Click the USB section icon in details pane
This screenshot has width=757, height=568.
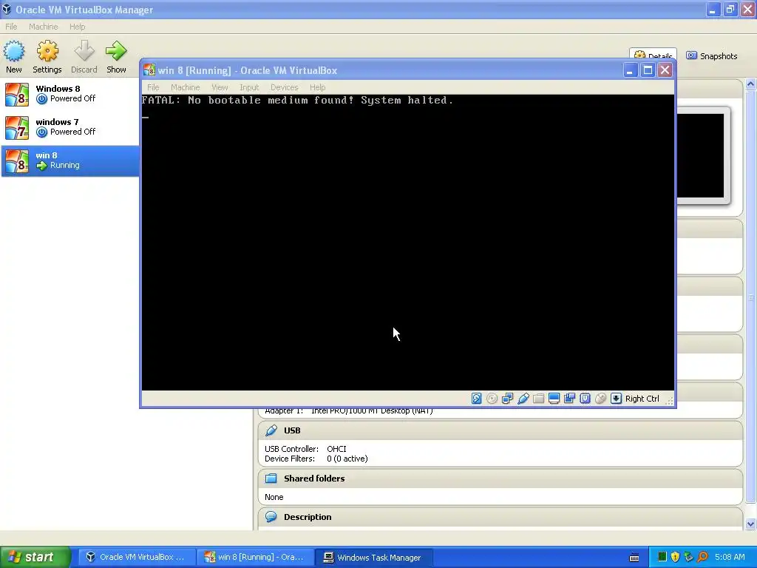(271, 430)
